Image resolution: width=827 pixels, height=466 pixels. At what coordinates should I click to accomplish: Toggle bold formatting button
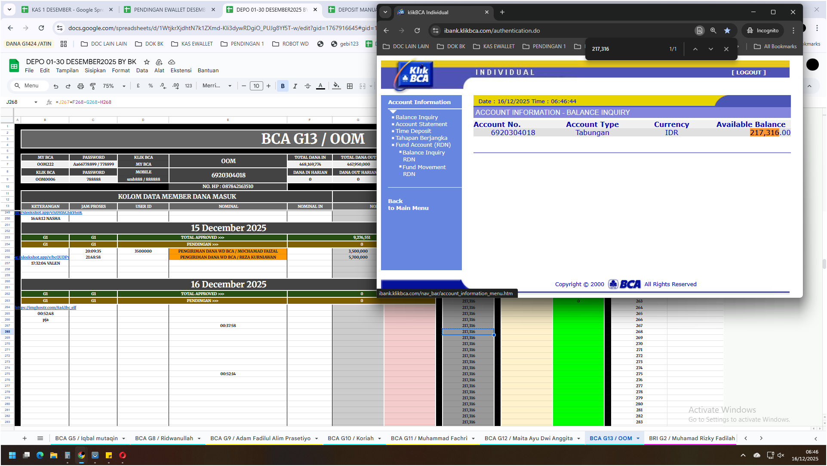[283, 86]
